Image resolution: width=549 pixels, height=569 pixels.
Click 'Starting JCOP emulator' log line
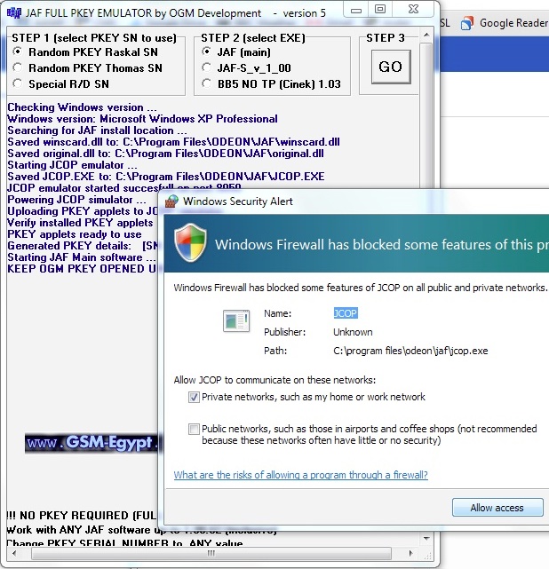coord(72,165)
